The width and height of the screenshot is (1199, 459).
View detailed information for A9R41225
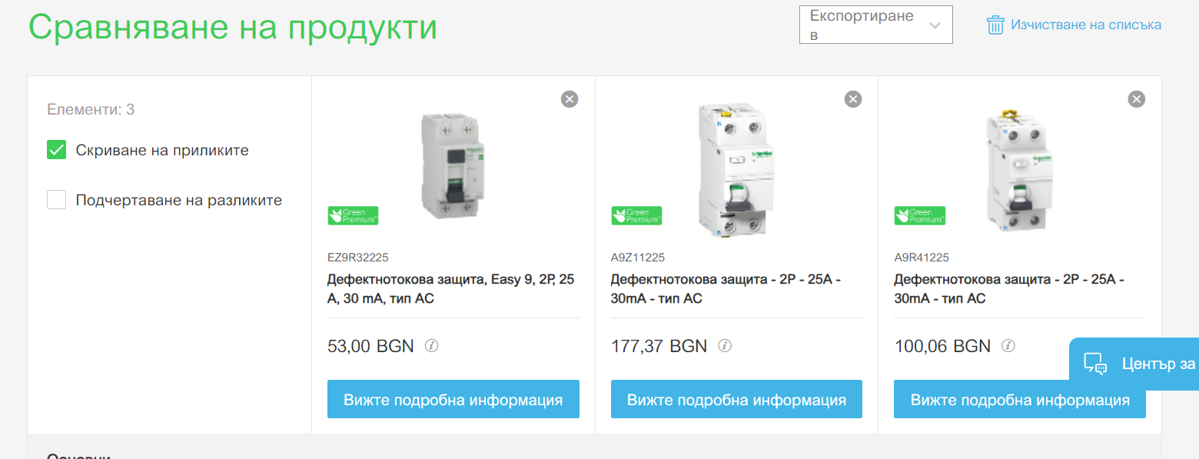(1020, 400)
